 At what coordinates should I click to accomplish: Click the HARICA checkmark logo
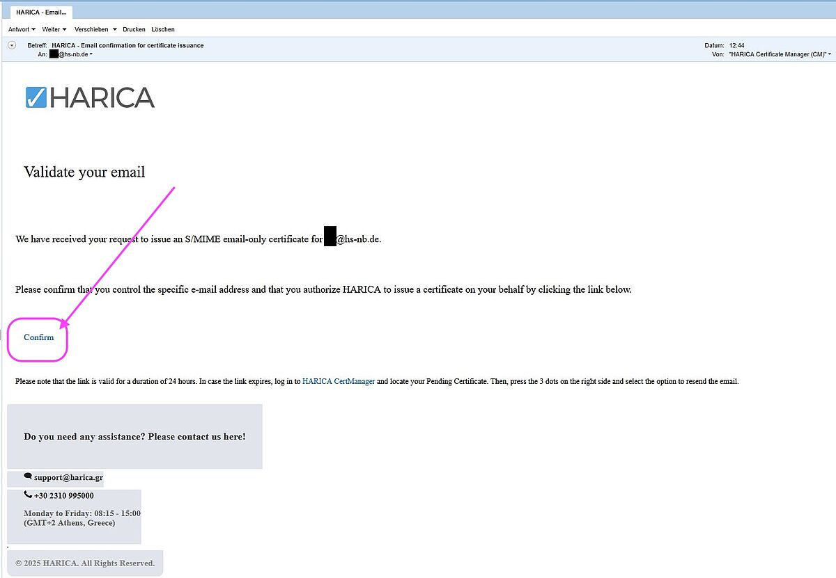[90, 97]
